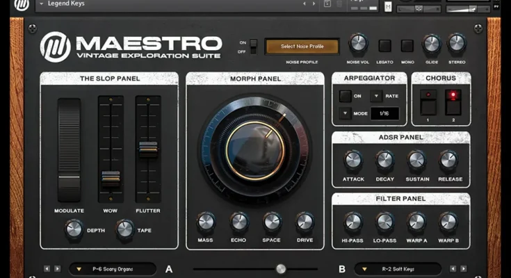Click the A/B crossfade slider handle
511x278 pixels.
pos(280,268)
